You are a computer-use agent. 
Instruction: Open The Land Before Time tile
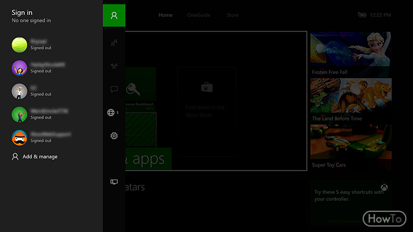click(x=351, y=101)
